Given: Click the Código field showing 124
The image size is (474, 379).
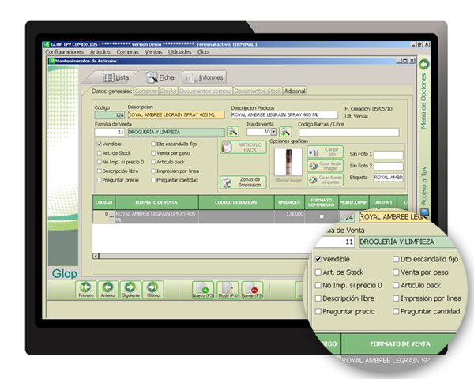Looking at the screenshot, I should 110,115.
